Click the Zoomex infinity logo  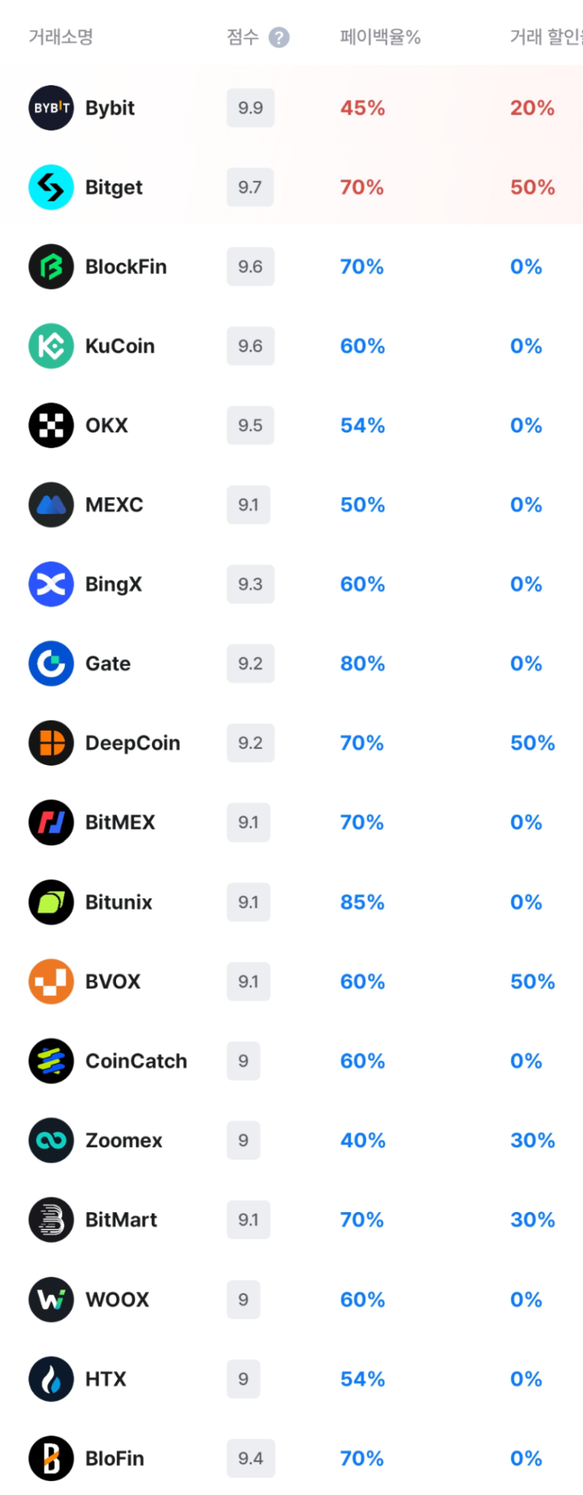[51, 1141]
